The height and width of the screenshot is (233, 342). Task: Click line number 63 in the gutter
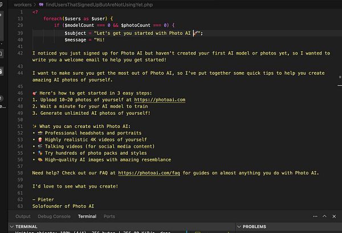click(20, 206)
